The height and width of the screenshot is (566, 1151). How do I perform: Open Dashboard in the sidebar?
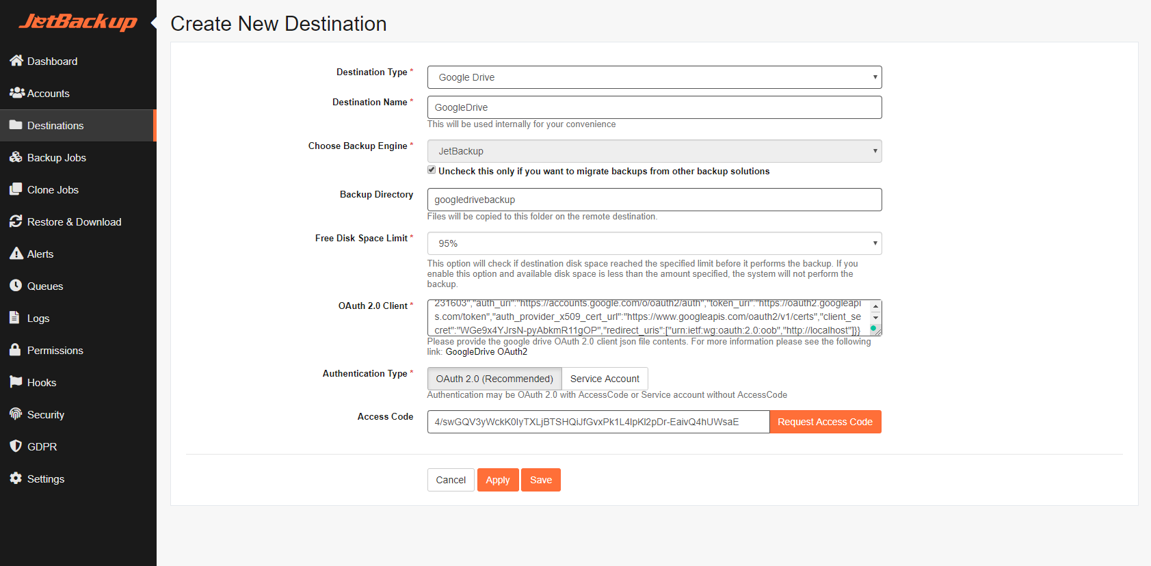[78, 61]
